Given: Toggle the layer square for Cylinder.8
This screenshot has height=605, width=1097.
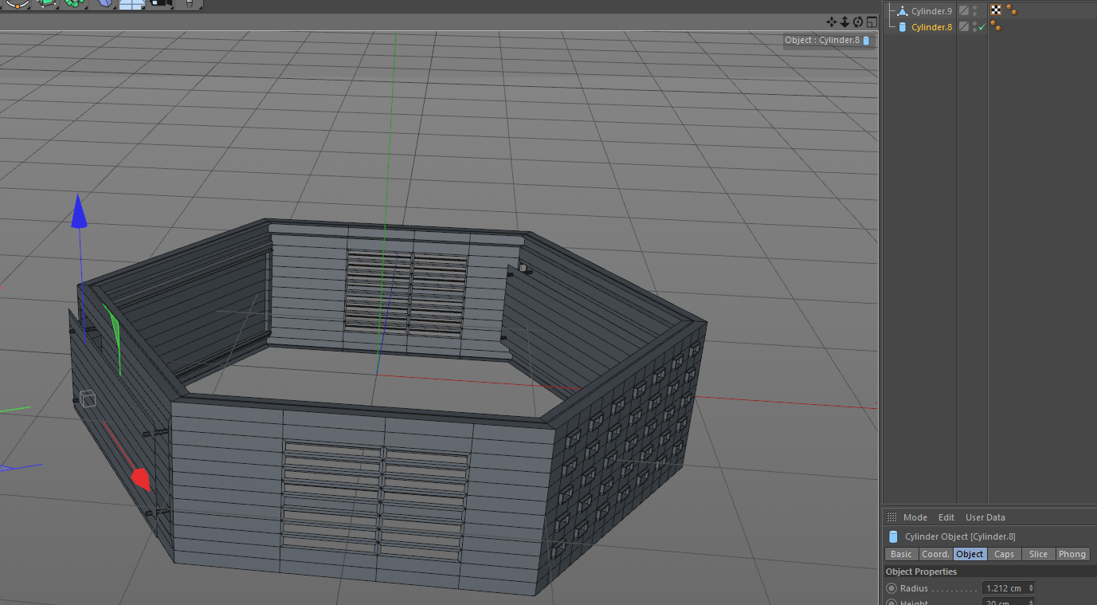Looking at the screenshot, I should [964, 27].
